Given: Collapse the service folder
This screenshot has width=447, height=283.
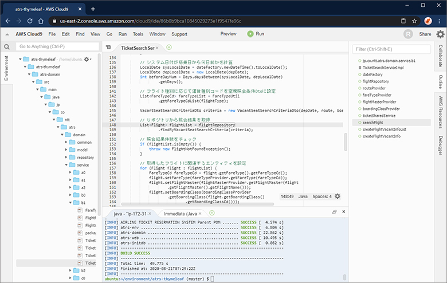Looking at the screenshot, I should pyautogui.click(x=66, y=165).
